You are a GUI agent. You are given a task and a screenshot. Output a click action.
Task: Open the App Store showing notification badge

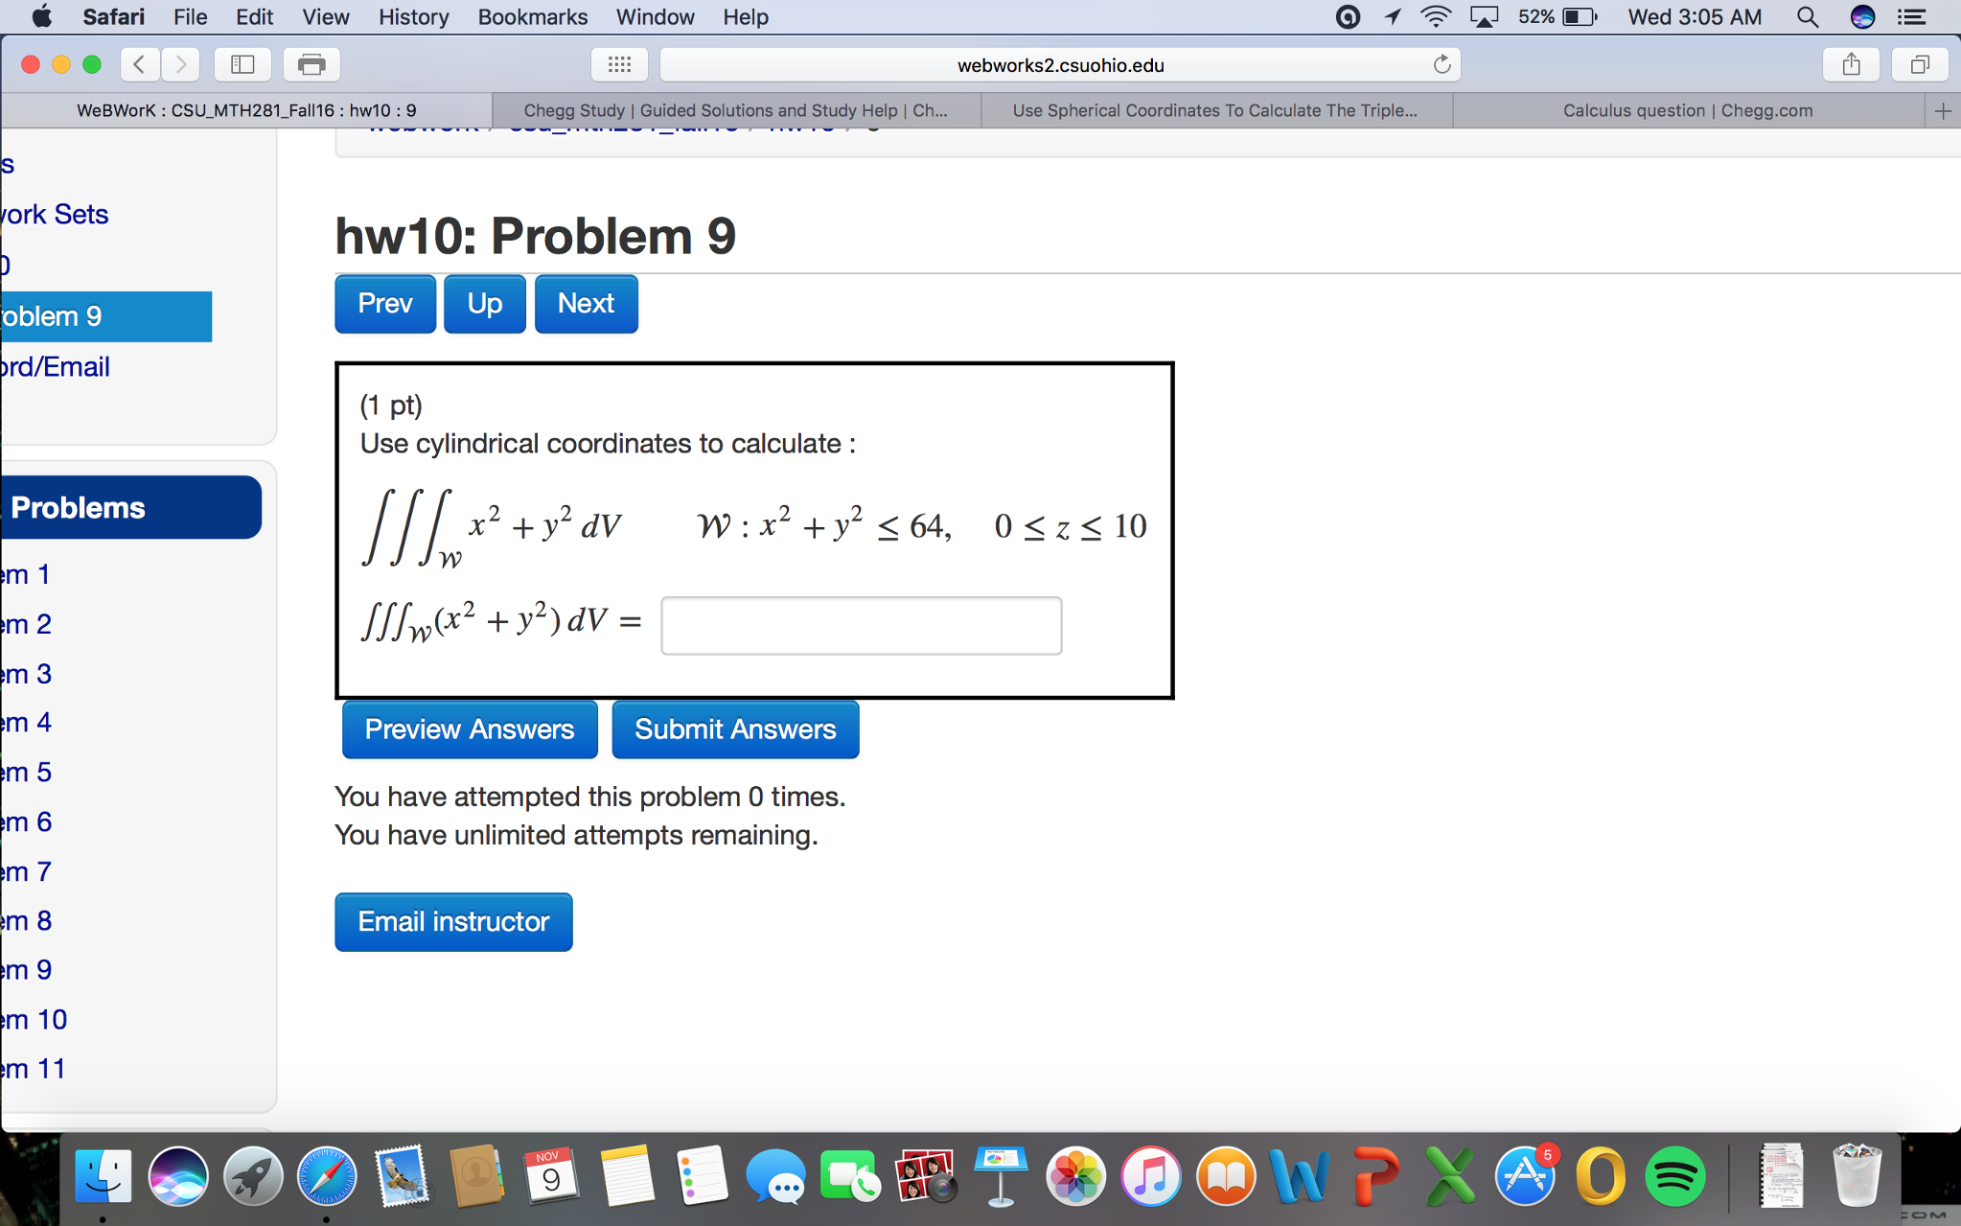click(x=1524, y=1175)
